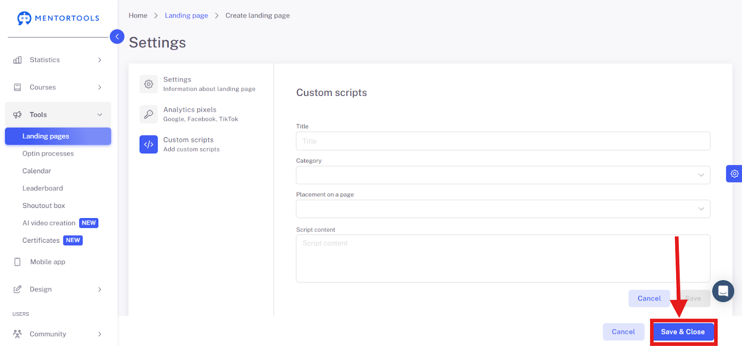
Task: Expand the Courses menu chevron
Action: (x=100, y=87)
